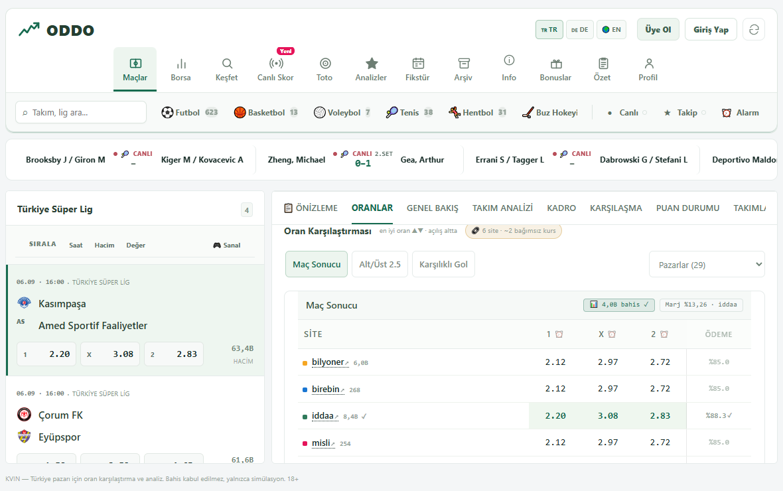The width and height of the screenshot is (783, 491).
Task: Open the Çorum FK vs Eyüpspor match
Action: 135,419
